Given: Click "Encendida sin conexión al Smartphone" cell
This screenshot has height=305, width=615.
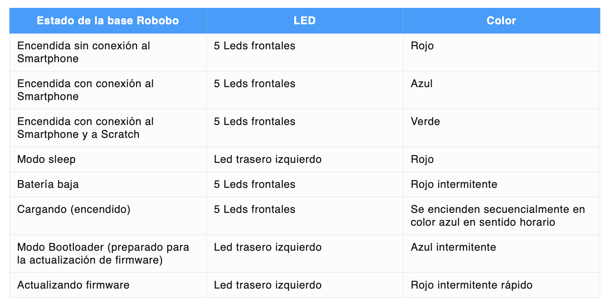Looking at the screenshot, I should pyautogui.click(x=84, y=52).
